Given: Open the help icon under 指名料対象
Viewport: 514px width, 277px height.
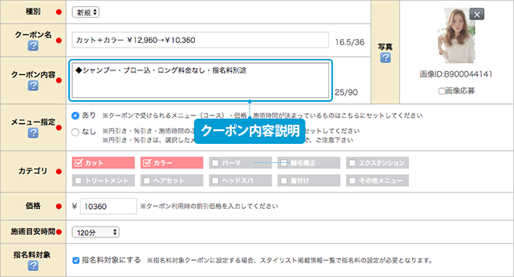Looking at the screenshot, I should 33,266.
